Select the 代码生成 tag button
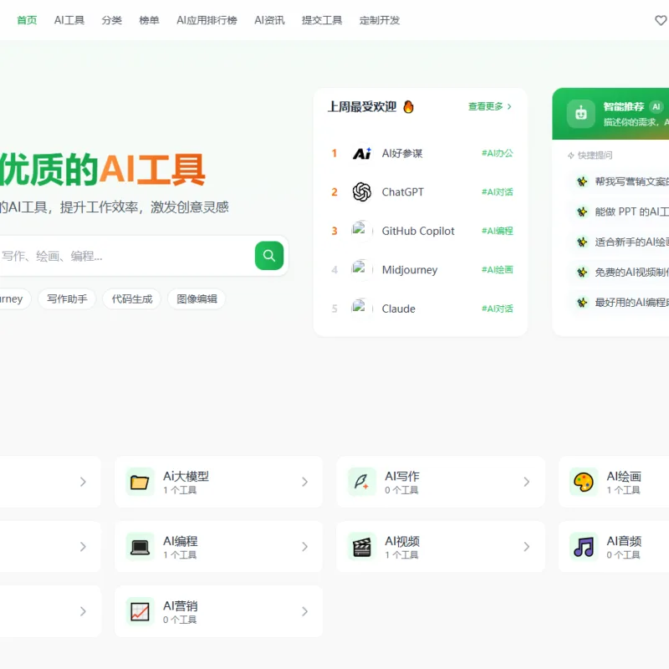The image size is (669, 669). [132, 299]
